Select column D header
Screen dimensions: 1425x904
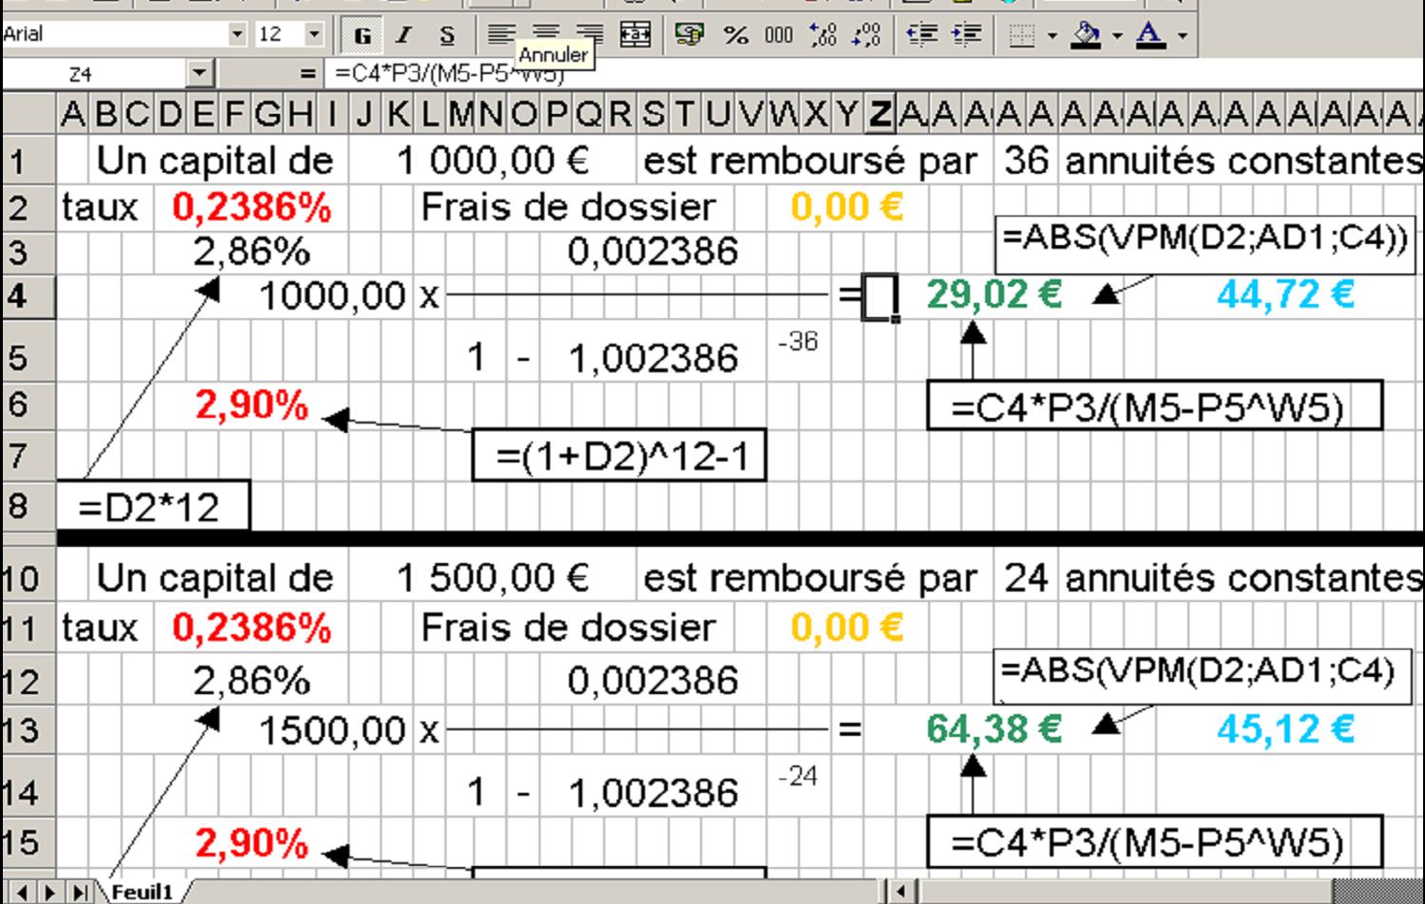[x=170, y=114]
